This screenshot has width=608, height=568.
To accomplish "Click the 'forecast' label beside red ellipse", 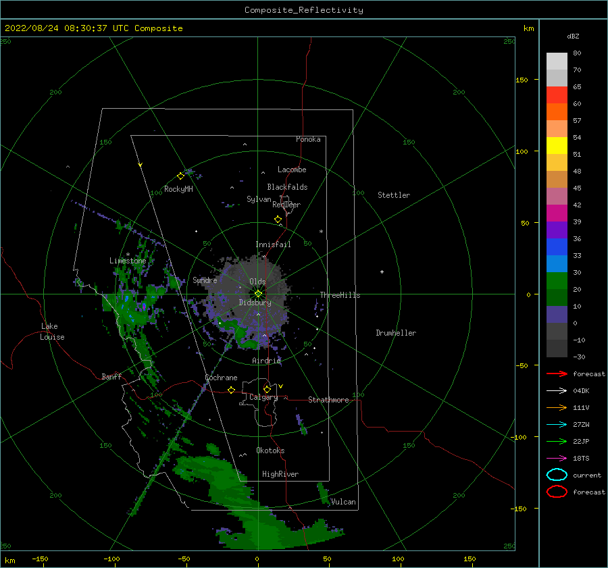I will (589, 492).
